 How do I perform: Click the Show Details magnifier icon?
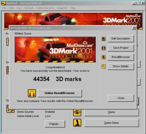[104, 66]
